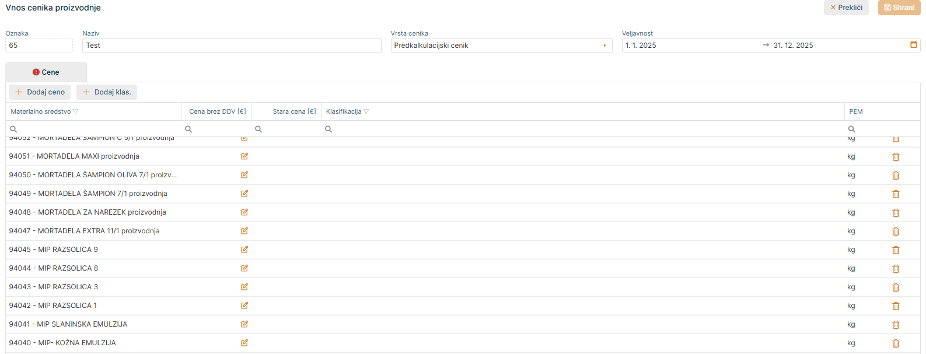Remove MORTADELA ZA NAREZEK proizvodnja row
This screenshot has height=354, width=926.
(896, 213)
